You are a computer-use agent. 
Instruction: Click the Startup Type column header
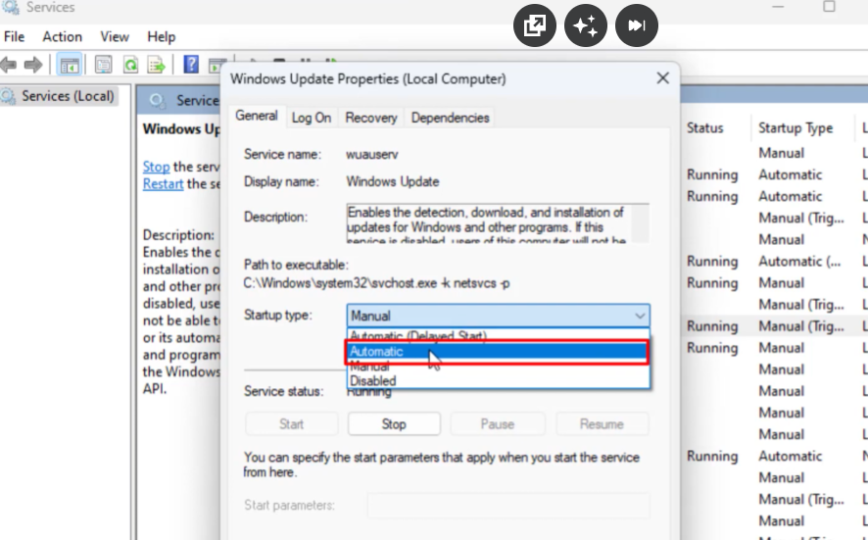796,128
